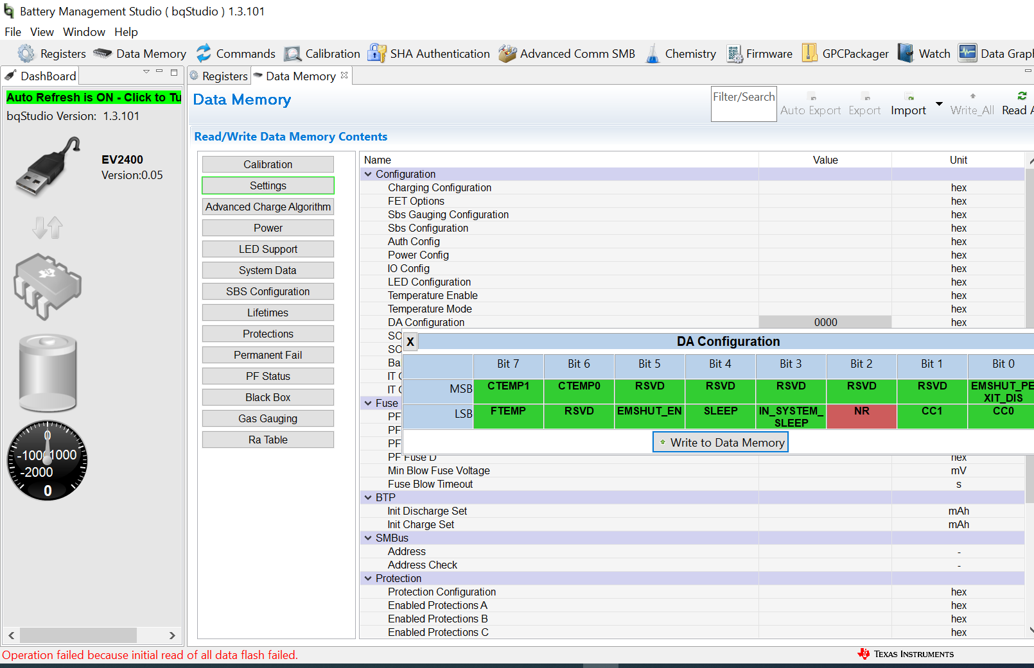Select the Min Blow Fuse Voltage row

692,470
